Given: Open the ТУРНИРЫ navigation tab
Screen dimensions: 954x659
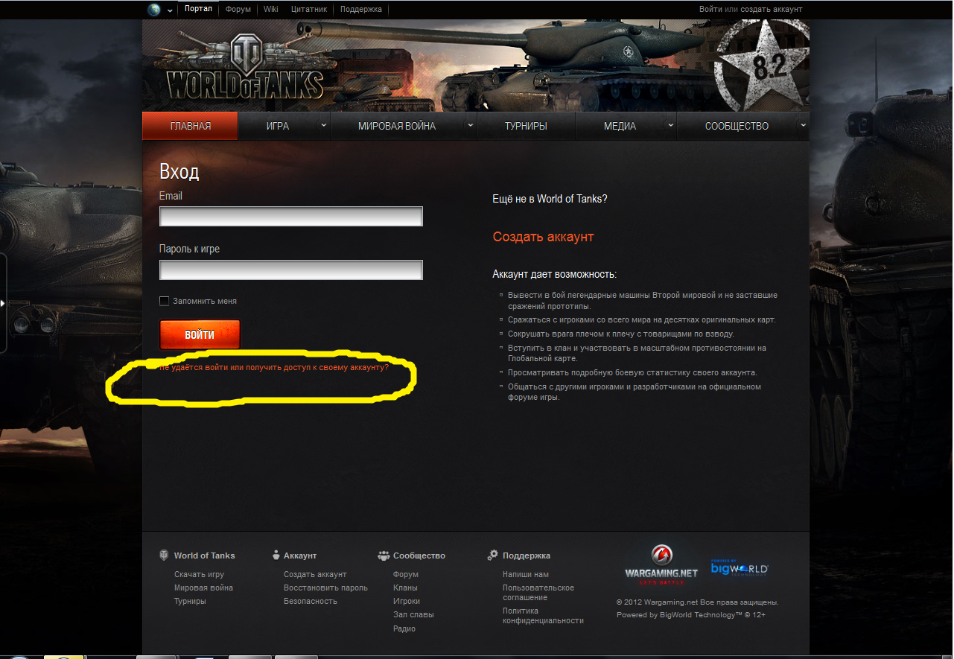Looking at the screenshot, I should [x=526, y=126].
